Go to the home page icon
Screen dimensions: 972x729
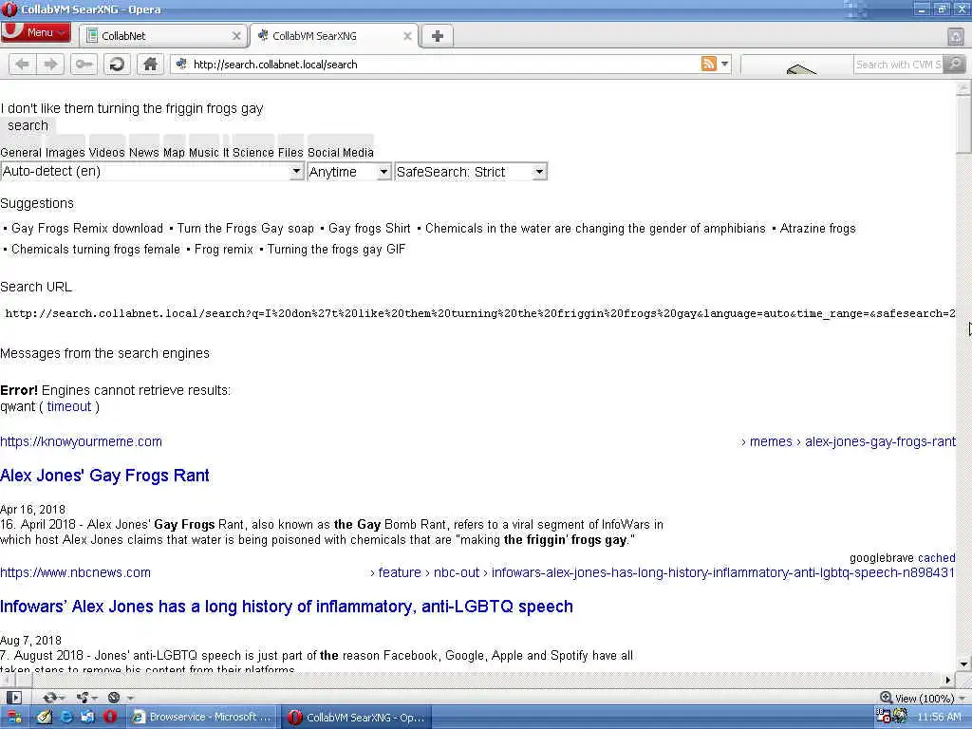(150, 64)
